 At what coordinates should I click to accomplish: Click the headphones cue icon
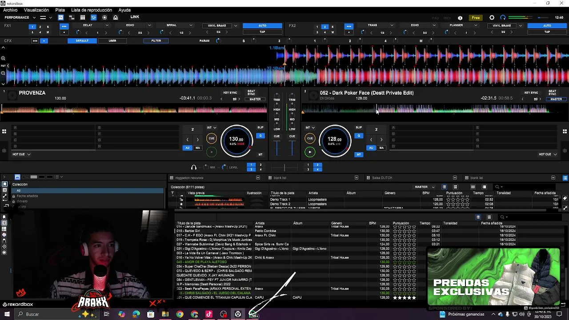coord(194,167)
